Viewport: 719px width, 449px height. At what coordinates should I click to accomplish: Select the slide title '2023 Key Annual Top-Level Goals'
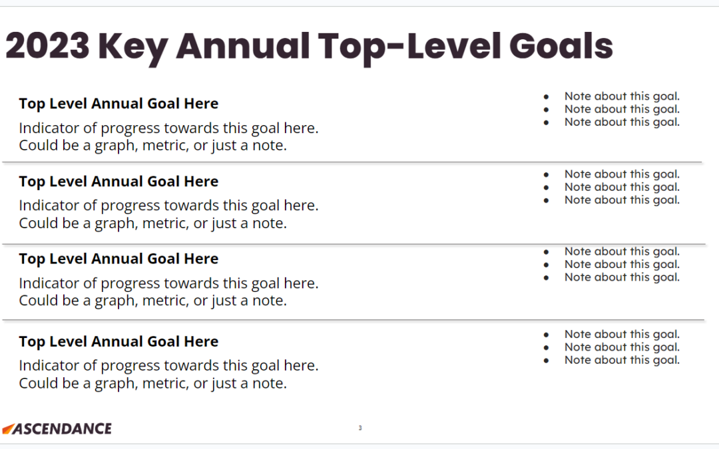tap(308, 47)
